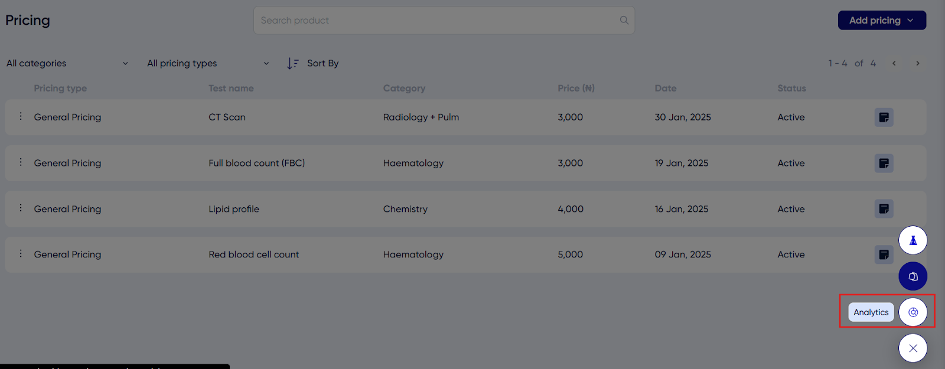Expand the All pricing types dropdown

208,63
